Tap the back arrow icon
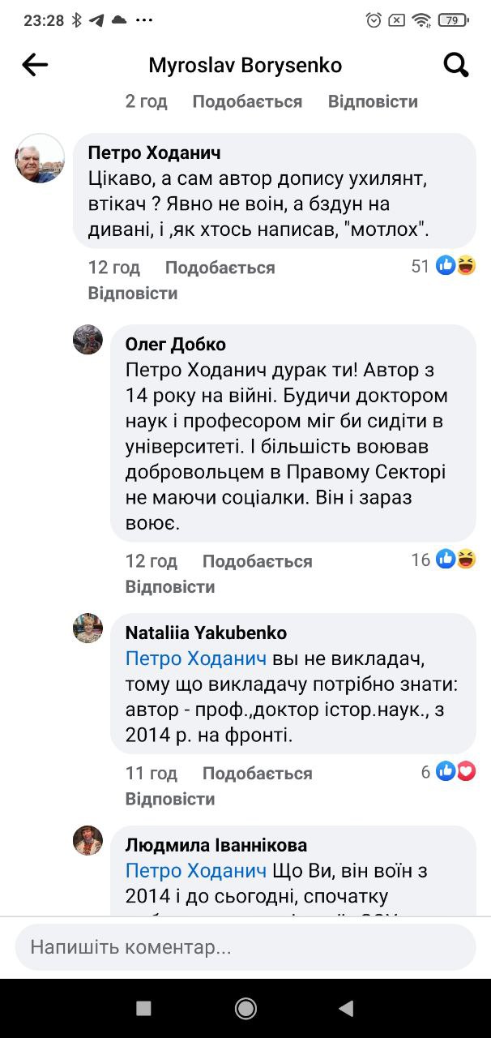The width and height of the screenshot is (491, 1038). 35,66
